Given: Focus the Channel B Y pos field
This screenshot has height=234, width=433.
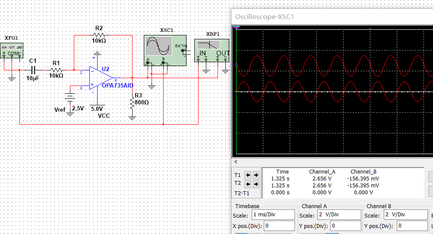Looking at the screenshot, I should click(x=412, y=226).
